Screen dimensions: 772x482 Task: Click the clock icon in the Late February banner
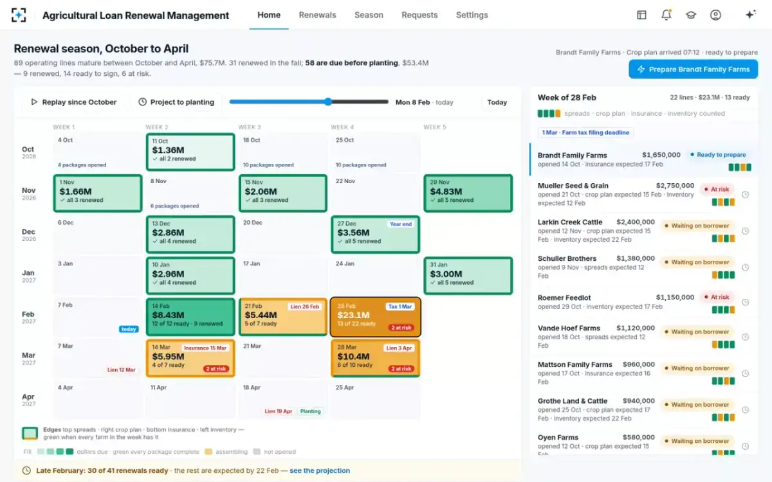click(26, 470)
